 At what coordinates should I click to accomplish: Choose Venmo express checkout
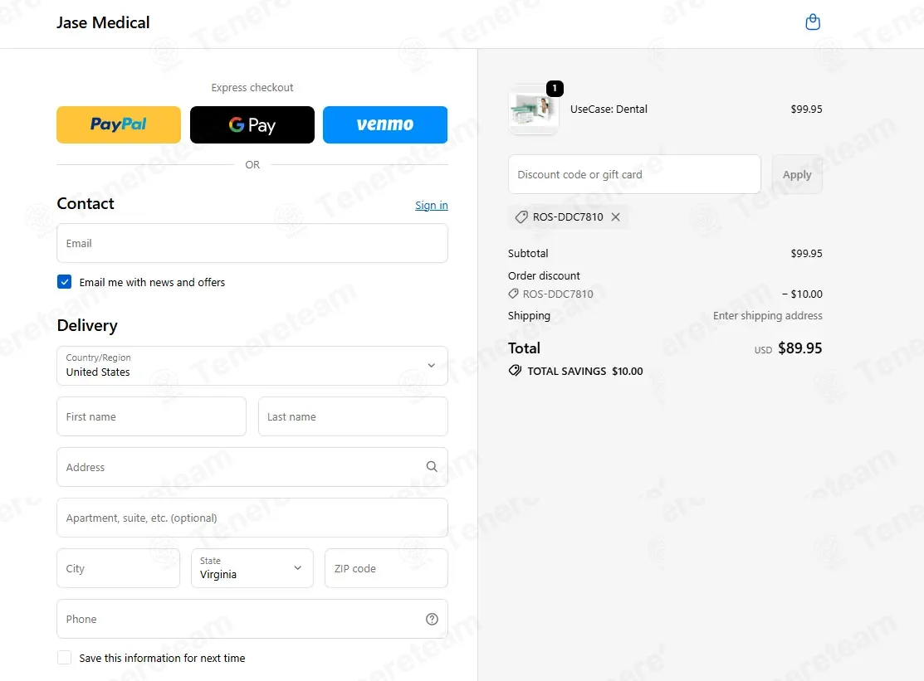pyautogui.click(x=385, y=124)
